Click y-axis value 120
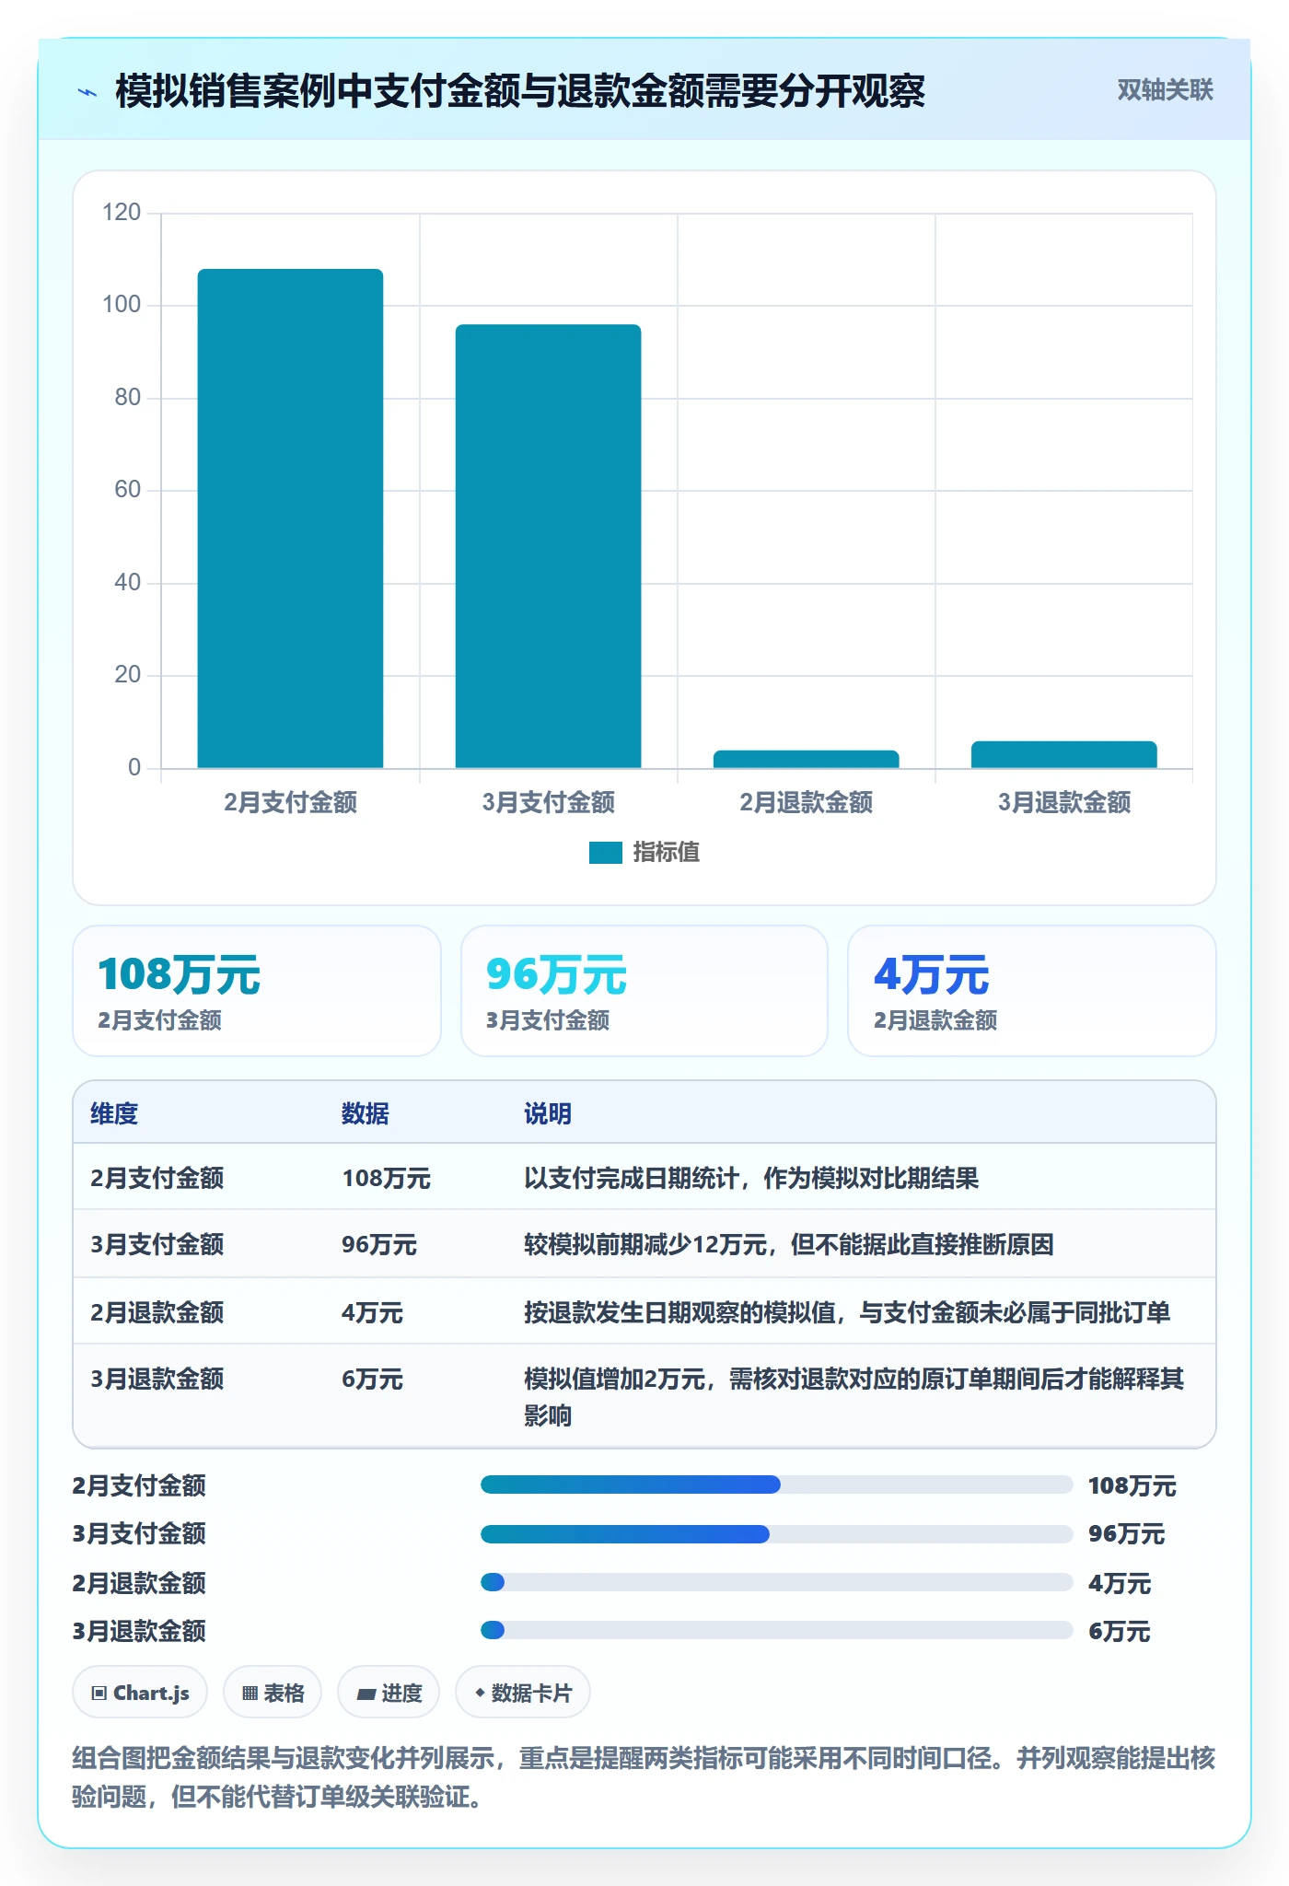Viewport: 1289px width, 1886px height. pos(122,213)
